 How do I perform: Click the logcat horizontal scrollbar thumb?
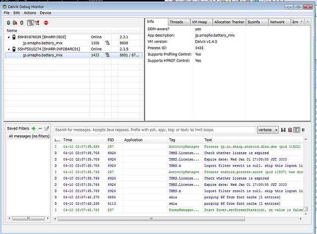[151, 219]
